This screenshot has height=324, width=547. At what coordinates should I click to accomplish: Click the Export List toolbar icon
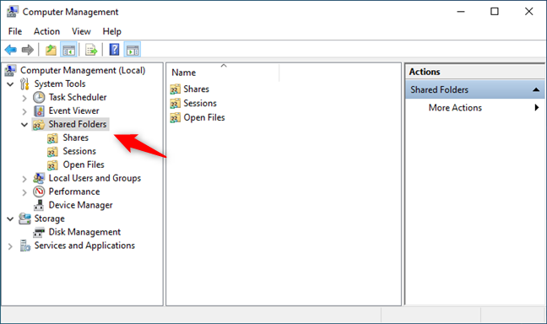coord(91,50)
